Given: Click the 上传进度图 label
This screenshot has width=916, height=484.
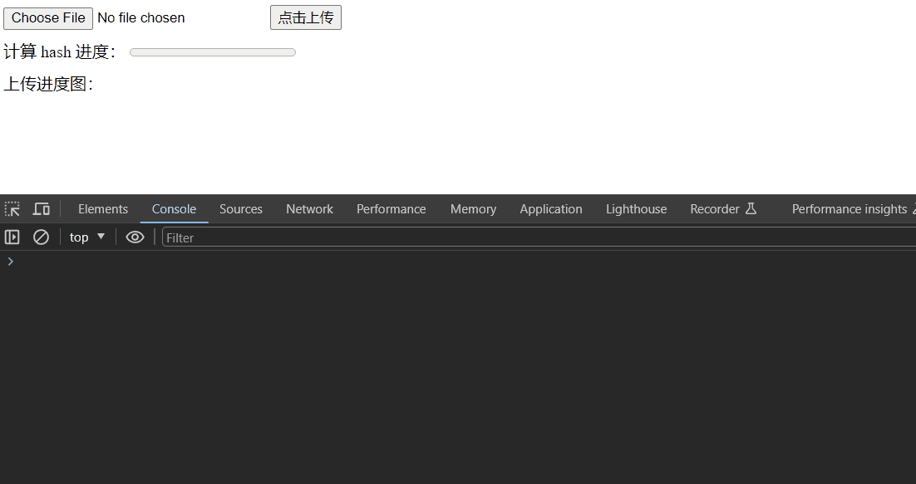Looking at the screenshot, I should point(48,84).
